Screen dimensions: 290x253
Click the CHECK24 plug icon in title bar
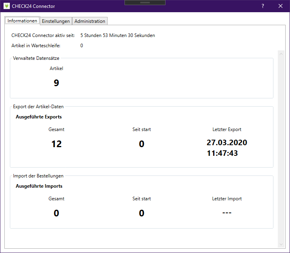tap(6, 6)
